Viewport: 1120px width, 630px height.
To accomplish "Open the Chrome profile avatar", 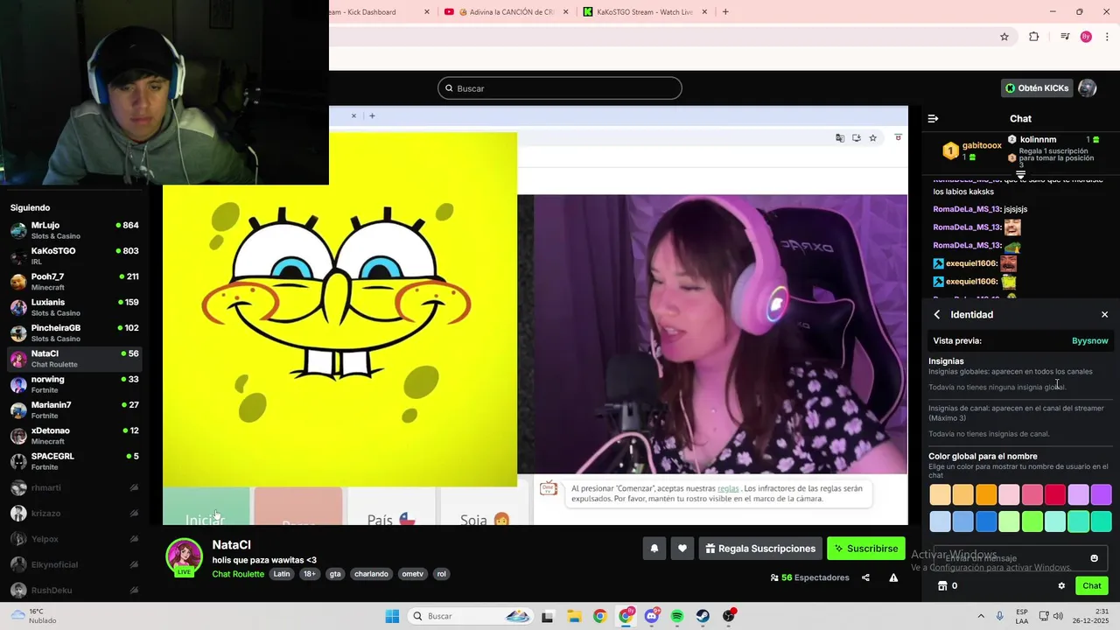I will click(x=1086, y=37).
